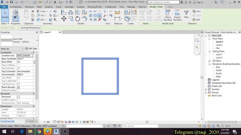Toggle the Structural checkbox
241x135 pixels.
point(18,97)
